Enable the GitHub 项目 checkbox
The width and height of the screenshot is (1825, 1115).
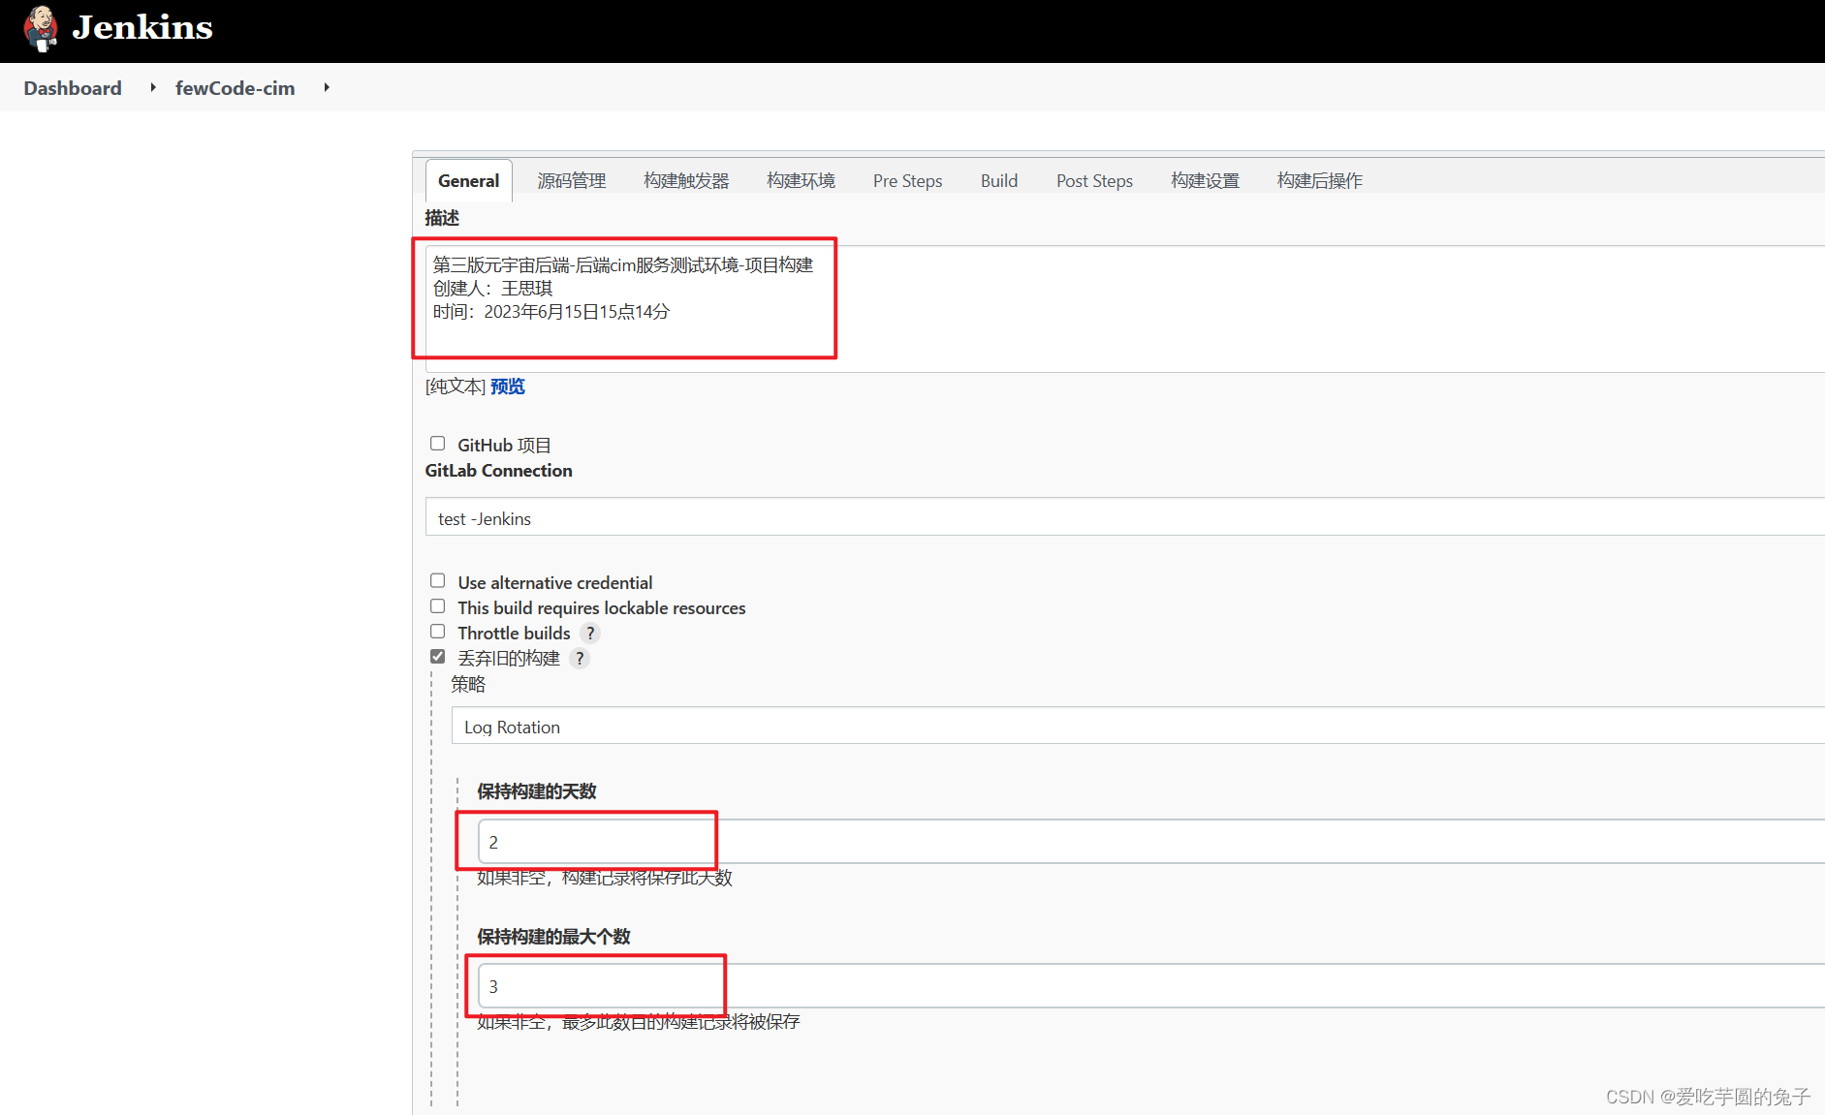click(x=438, y=444)
